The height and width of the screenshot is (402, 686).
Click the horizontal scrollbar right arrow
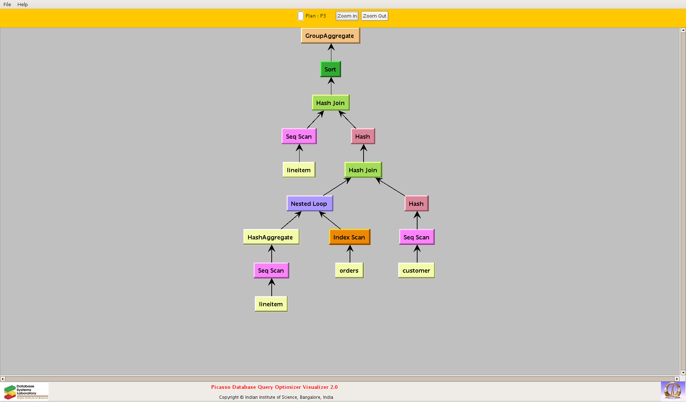click(676, 379)
